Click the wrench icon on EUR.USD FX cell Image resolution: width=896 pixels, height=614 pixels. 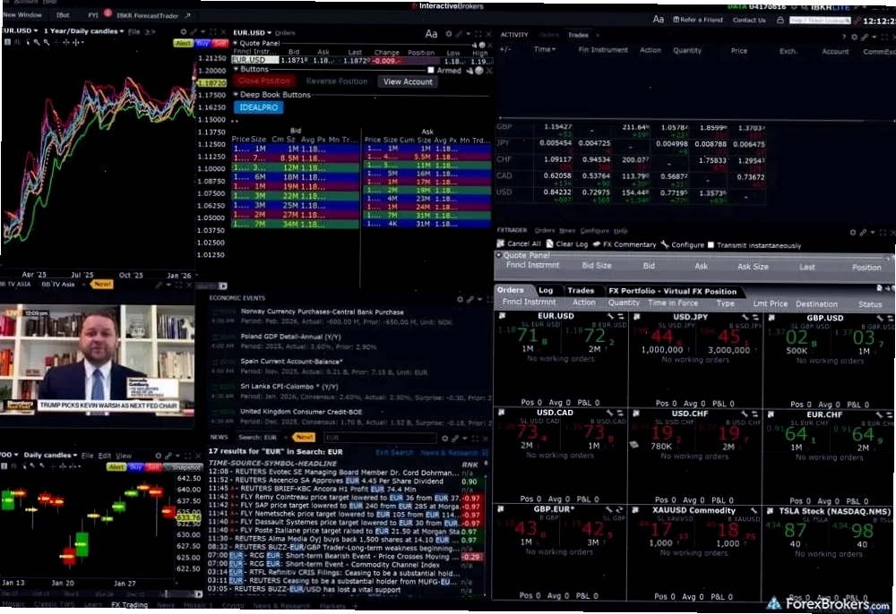[610, 316]
